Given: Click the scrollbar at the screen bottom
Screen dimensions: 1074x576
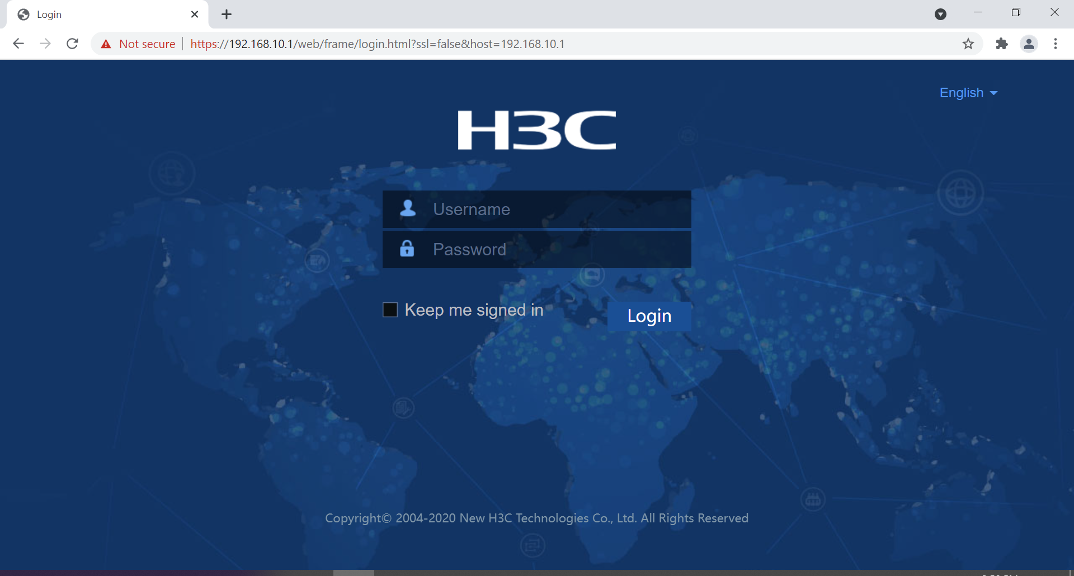Looking at the screenshot, I should [x=352, y=573].
